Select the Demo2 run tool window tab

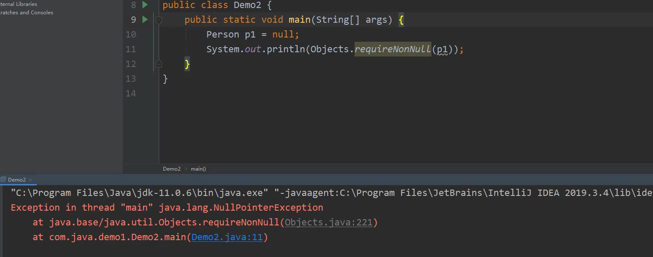(x=17, y=180)
